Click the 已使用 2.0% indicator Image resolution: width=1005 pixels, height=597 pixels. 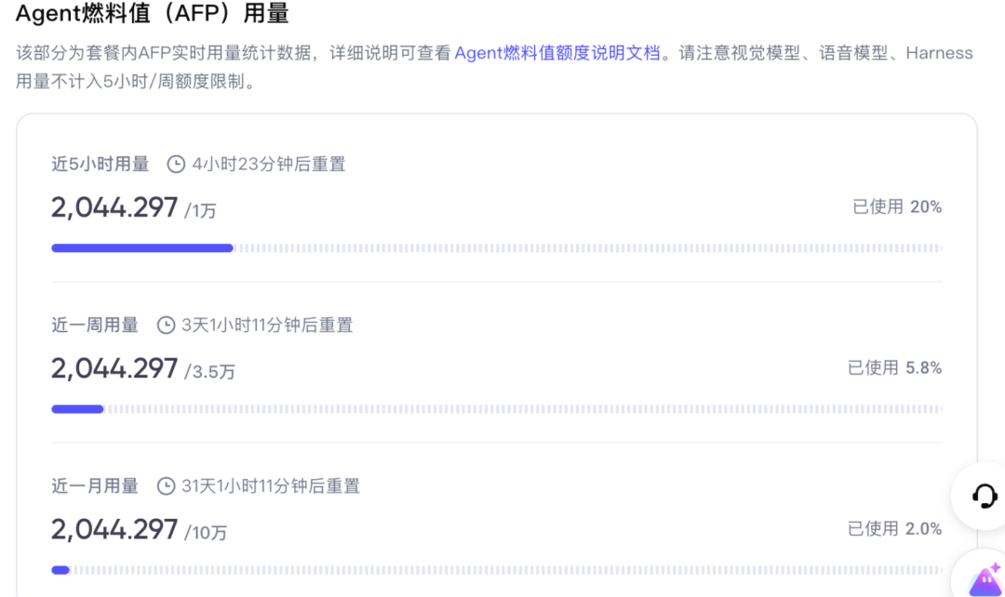pos(895,528)
